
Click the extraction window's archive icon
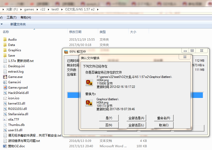[x=66, y=52]
